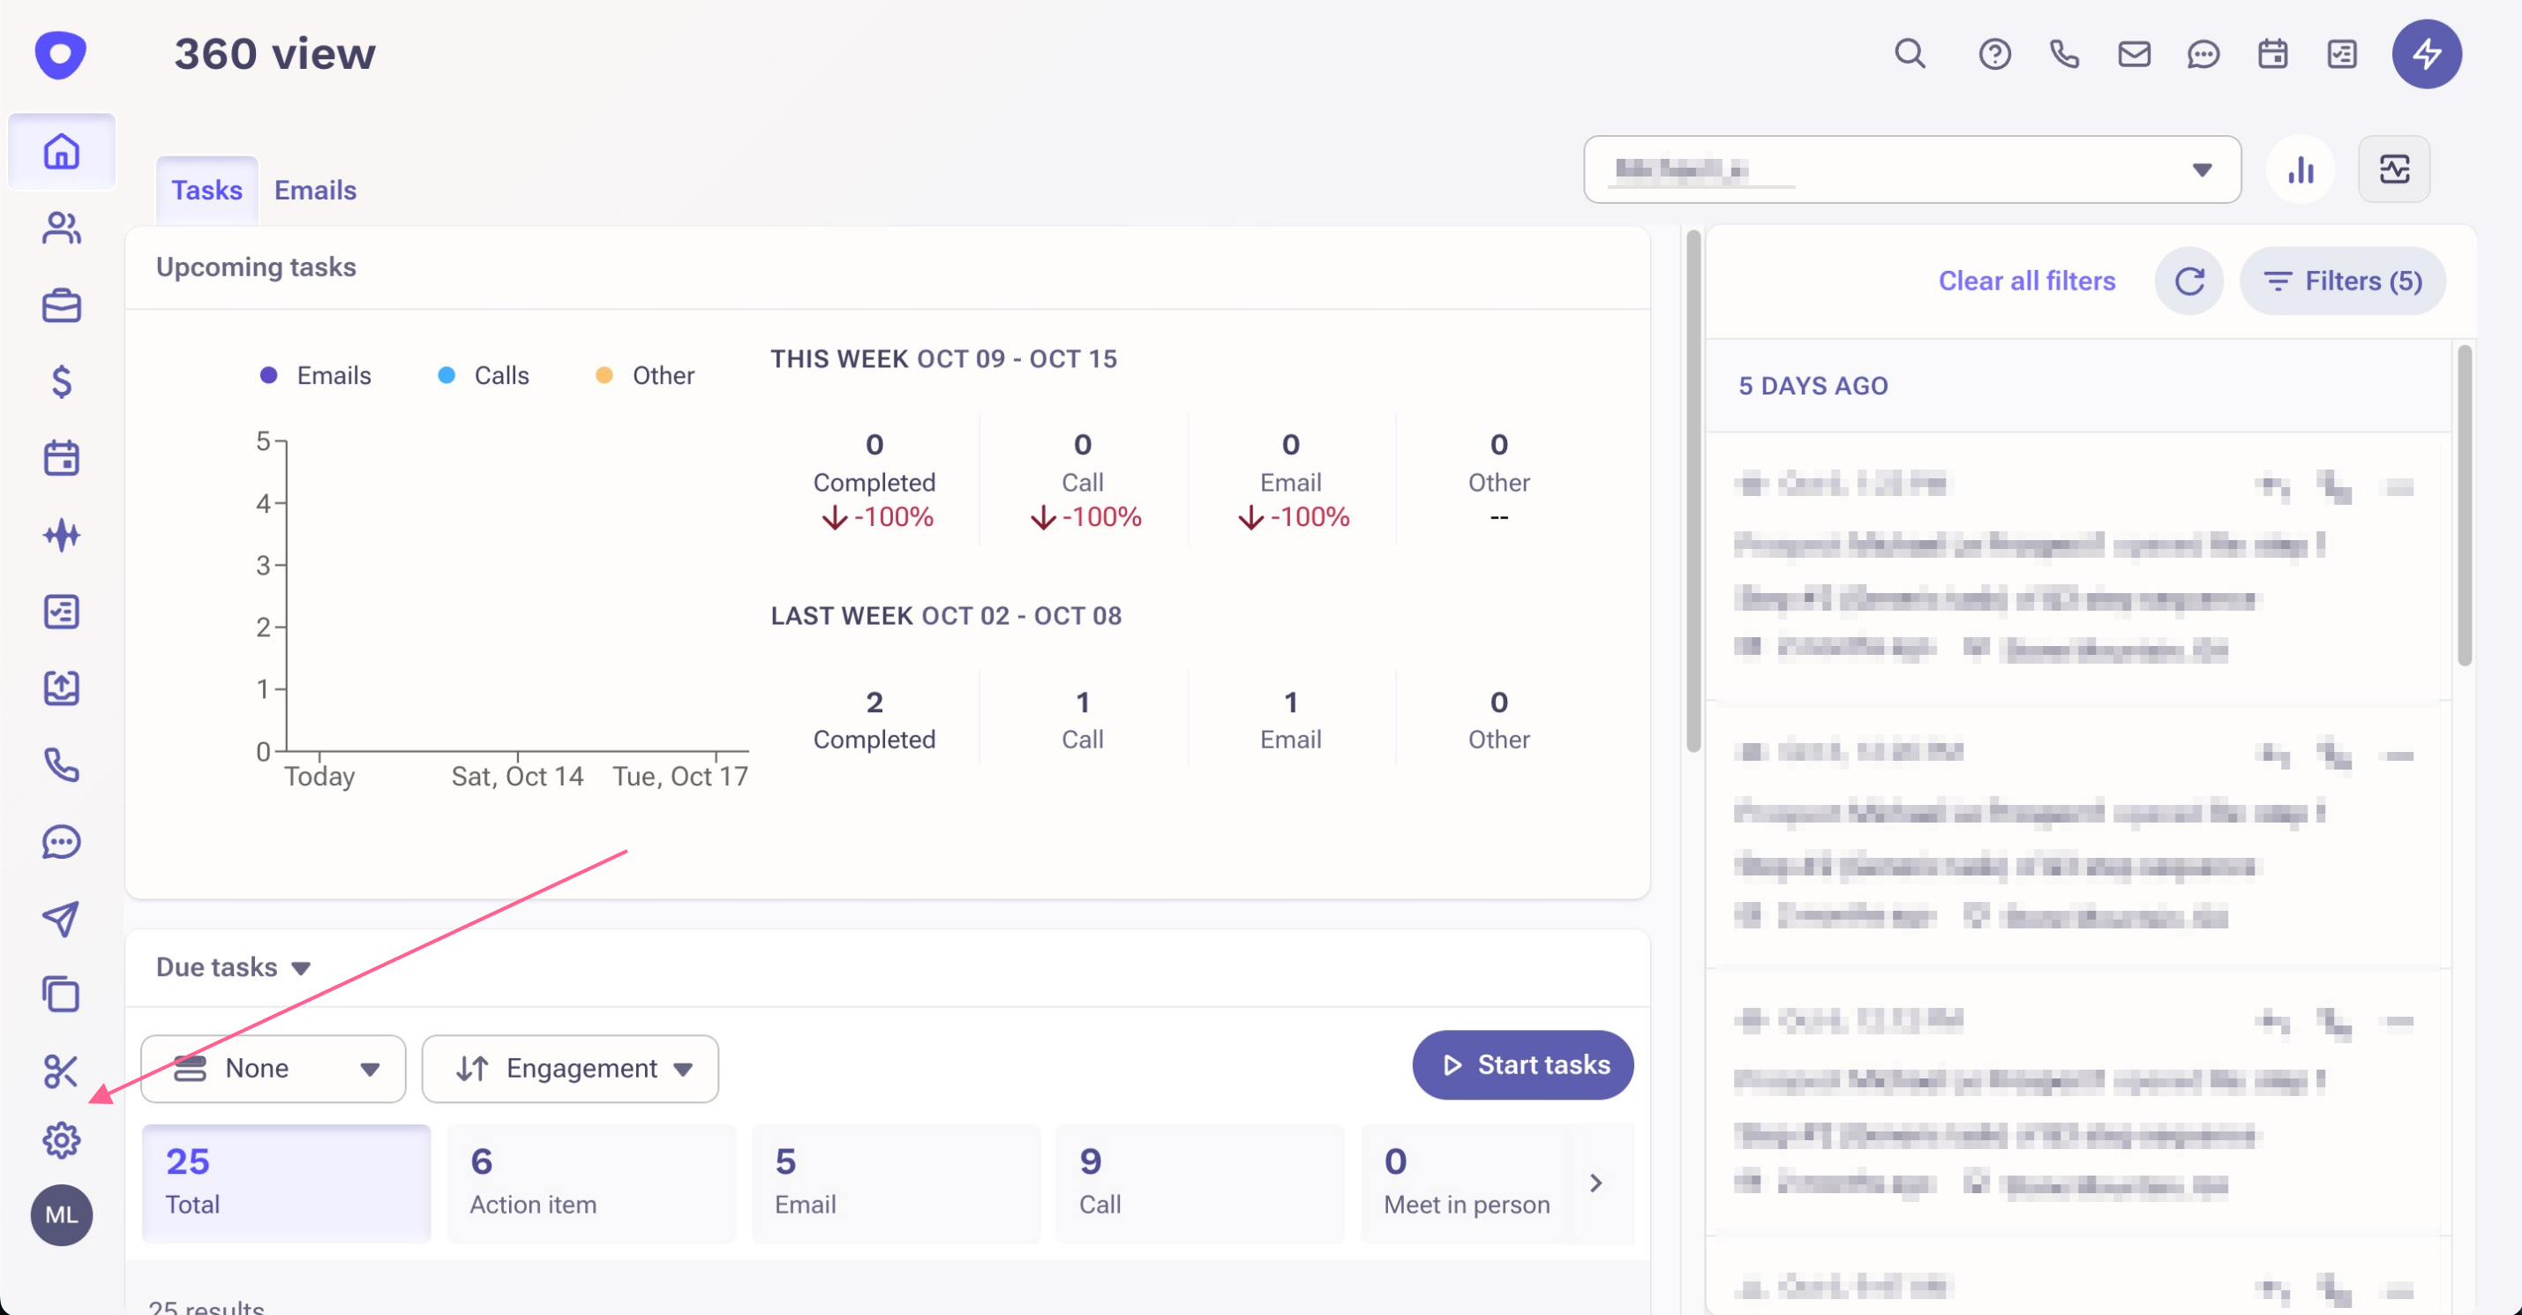Click the ML user avatar
This screenshot has height=1315, width=2522.
tap(61, 1215)
